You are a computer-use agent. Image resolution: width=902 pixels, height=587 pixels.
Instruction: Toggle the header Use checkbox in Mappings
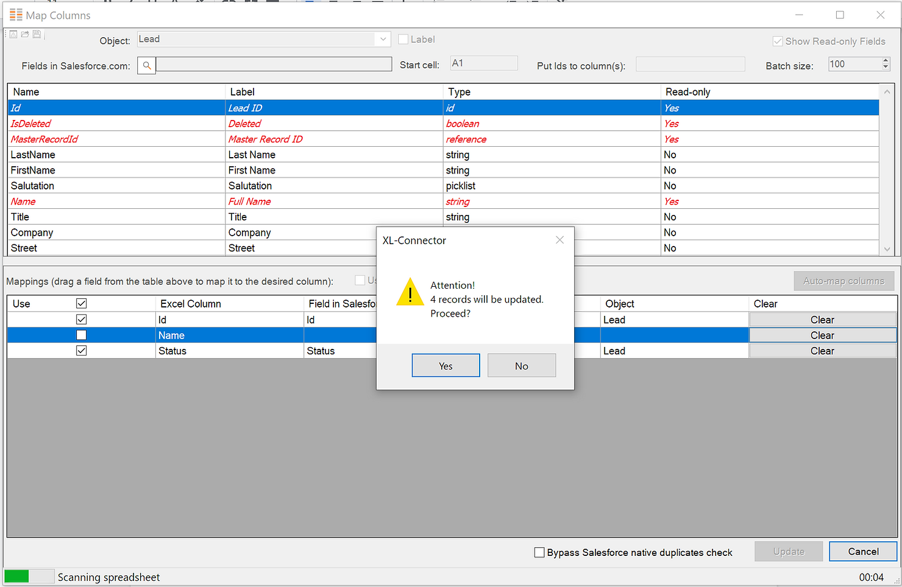[x=81, y=303]
